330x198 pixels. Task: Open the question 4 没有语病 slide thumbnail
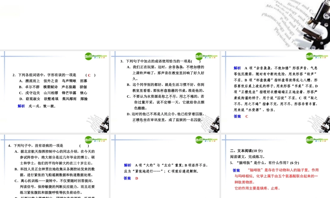point(54,166)
